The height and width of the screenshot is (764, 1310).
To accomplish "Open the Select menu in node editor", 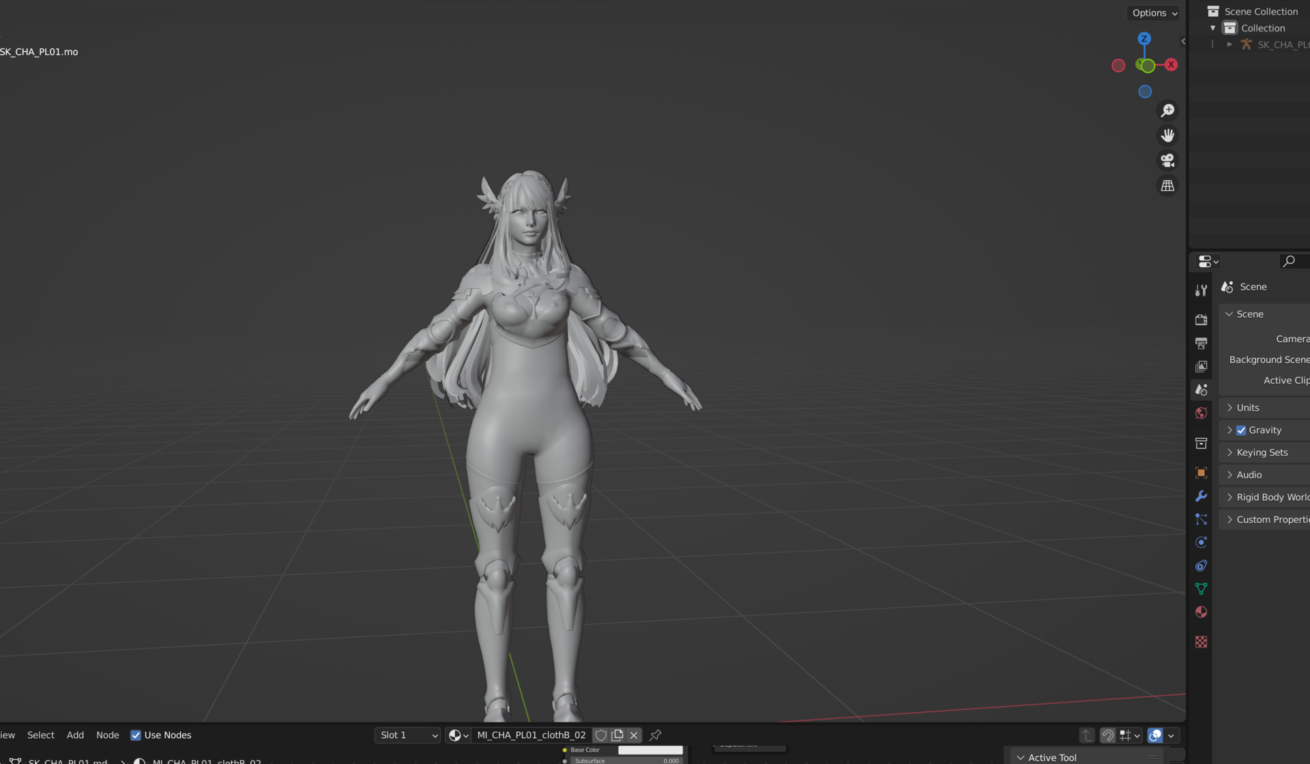I will pos(40,735).
